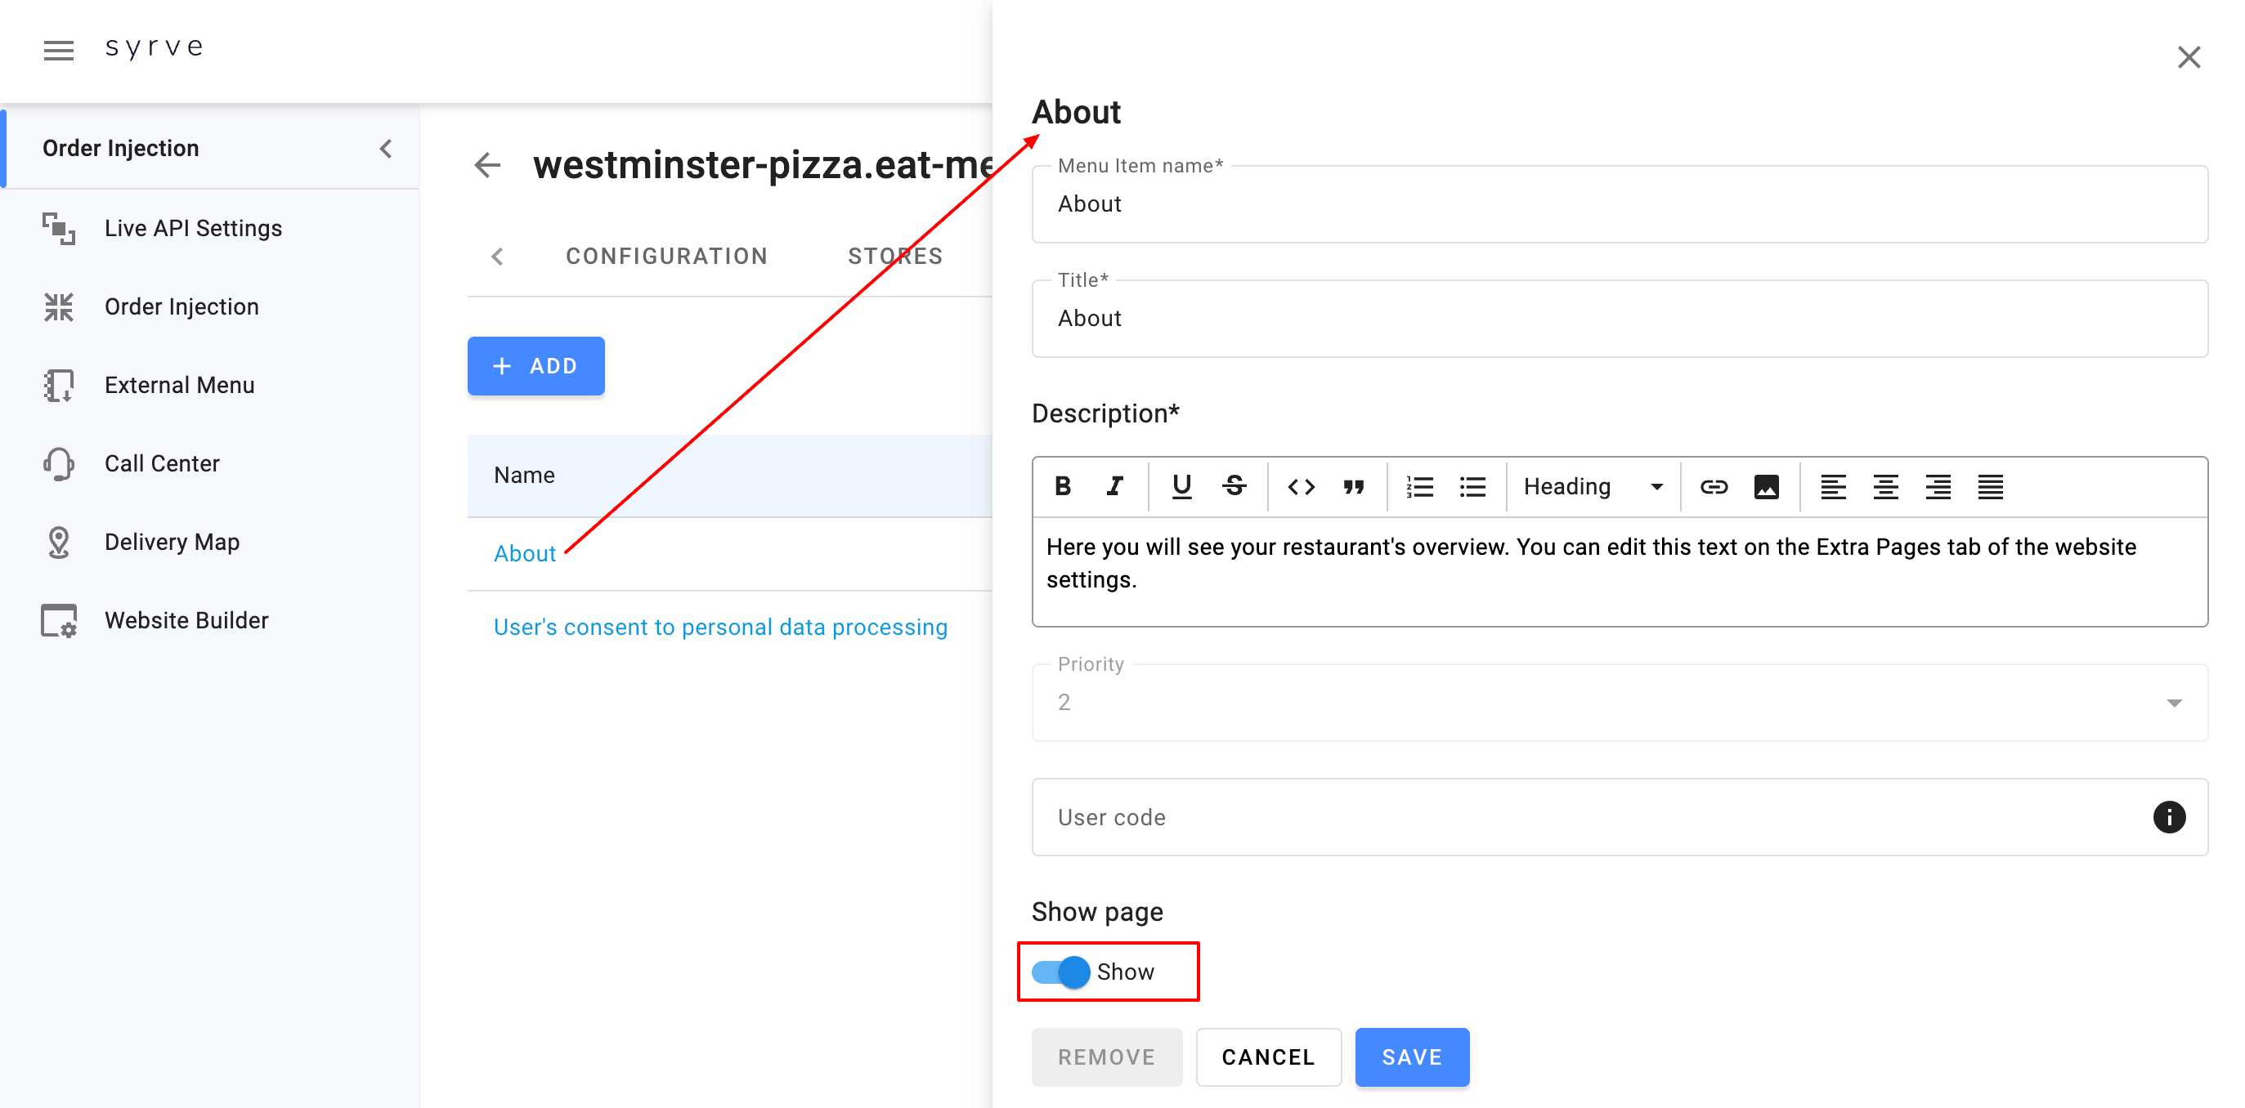Toggle bold formatting in description editor
The image size is (2245, 1108).
tap(1062, 486)
